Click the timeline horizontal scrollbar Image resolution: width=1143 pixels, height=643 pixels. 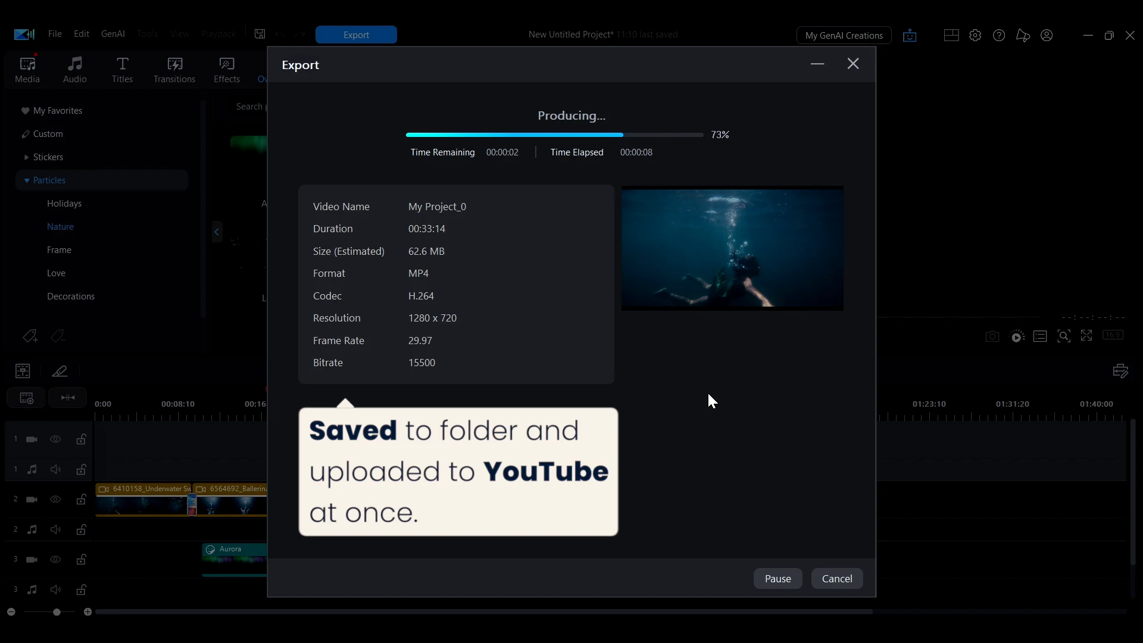484,612
